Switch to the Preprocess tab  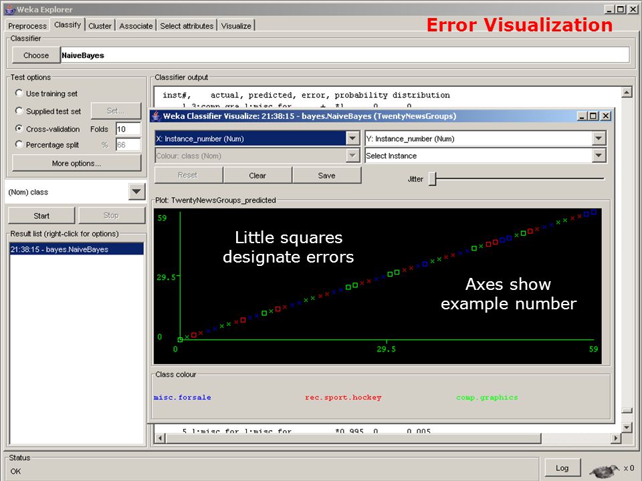click(x=27, y=26)
